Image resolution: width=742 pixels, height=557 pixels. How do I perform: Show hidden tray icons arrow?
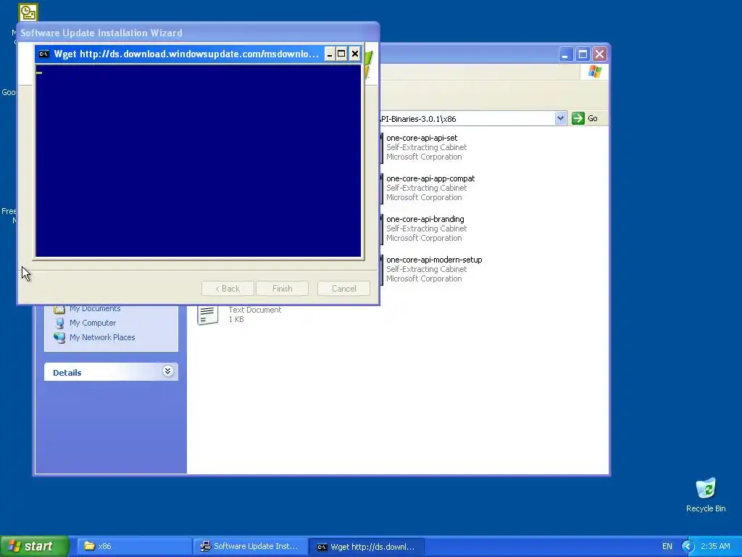[687, 546]
